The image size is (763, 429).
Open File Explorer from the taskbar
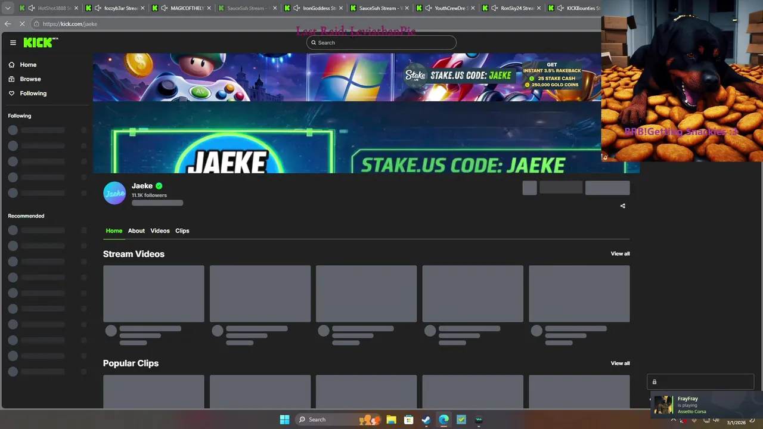click(x=391, y=419)
